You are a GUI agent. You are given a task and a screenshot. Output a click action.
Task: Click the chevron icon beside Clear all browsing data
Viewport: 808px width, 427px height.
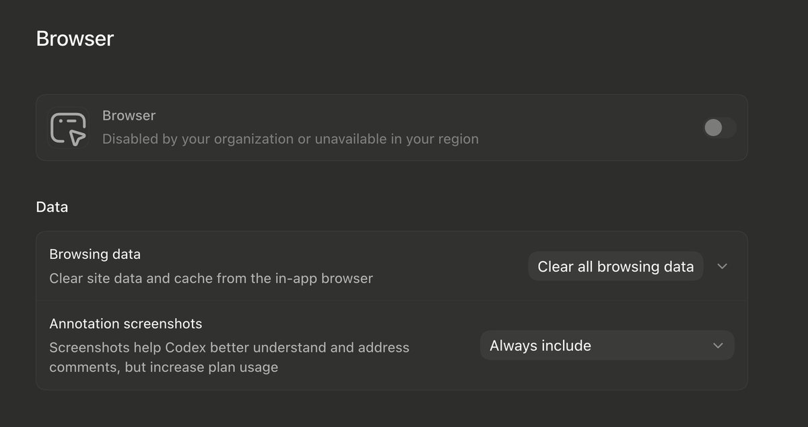pos(722,266)
